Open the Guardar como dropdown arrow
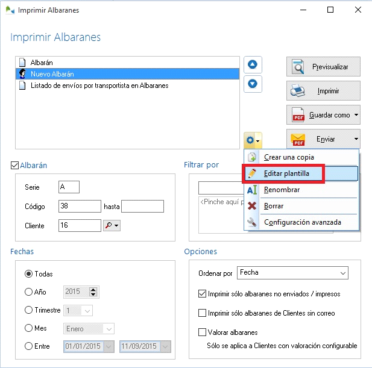Viewport: 372px width, 368px height. (356, 114)
